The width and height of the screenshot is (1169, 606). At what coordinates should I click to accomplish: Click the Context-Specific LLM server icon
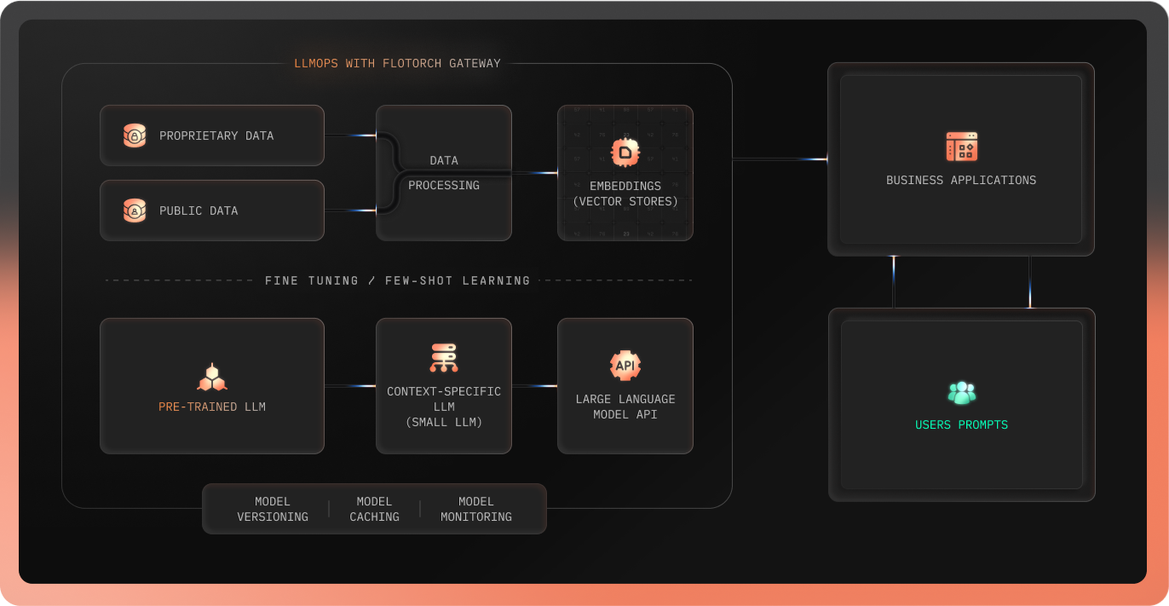(x=444, y=357)
